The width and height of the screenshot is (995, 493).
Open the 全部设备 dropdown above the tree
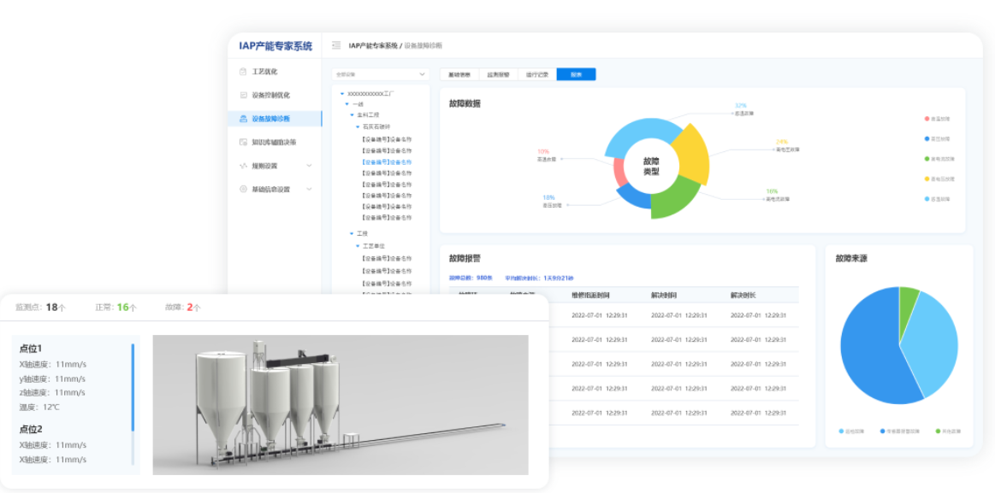380,74
